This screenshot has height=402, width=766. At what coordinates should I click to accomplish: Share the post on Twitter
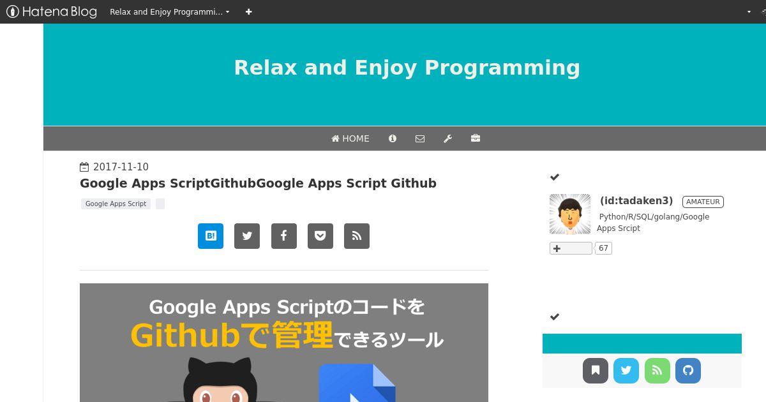[x=247, y=236]
